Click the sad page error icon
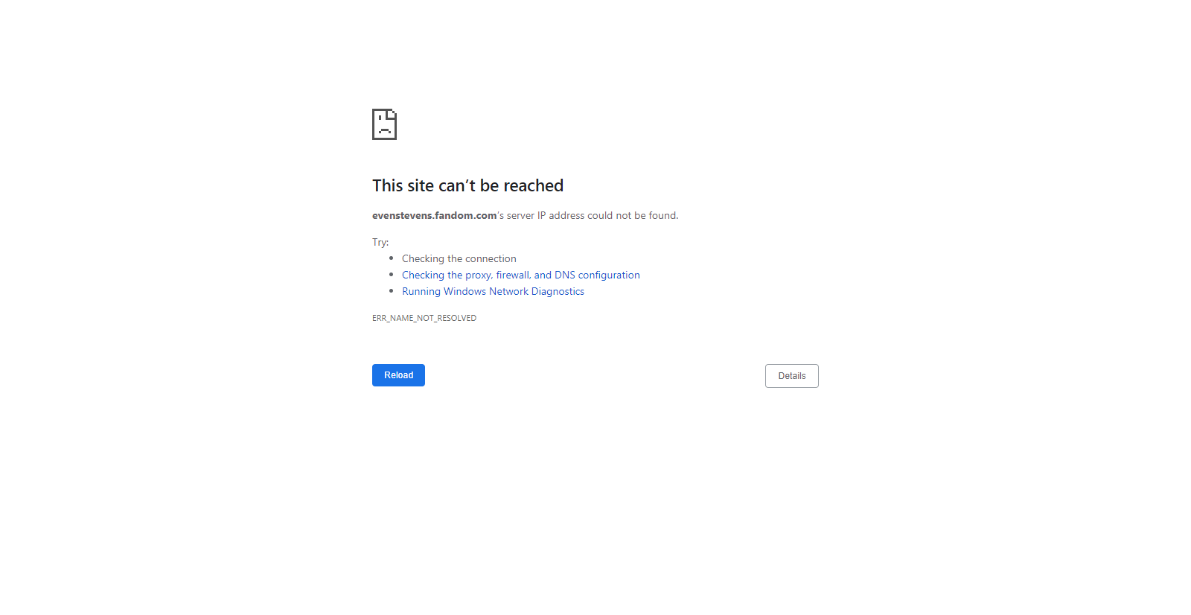The image size is (1191, 615). (x=384, y=124)
